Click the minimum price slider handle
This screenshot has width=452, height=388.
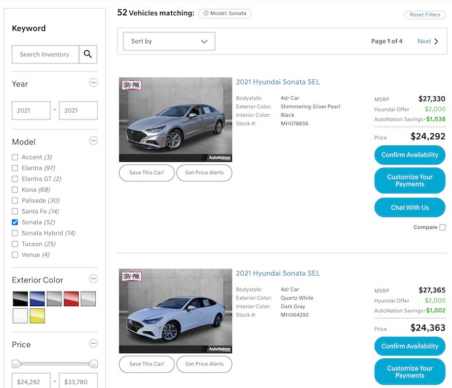(17, 364)
